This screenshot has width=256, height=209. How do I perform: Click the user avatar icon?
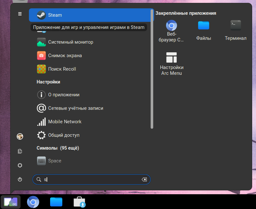[20, 136]
